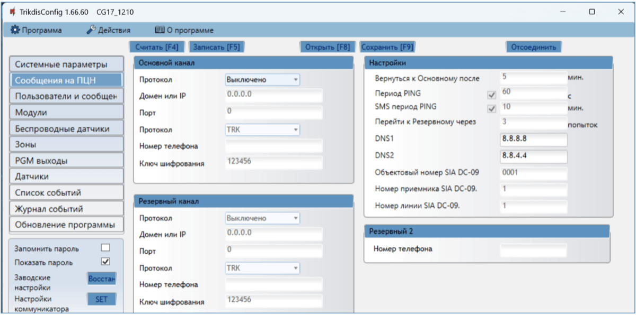Viewport: 636px width, 315px height.
Task: Click the Резервный 2 Номер телефона field
Action: pyautogui.click(x=533, y=249)
